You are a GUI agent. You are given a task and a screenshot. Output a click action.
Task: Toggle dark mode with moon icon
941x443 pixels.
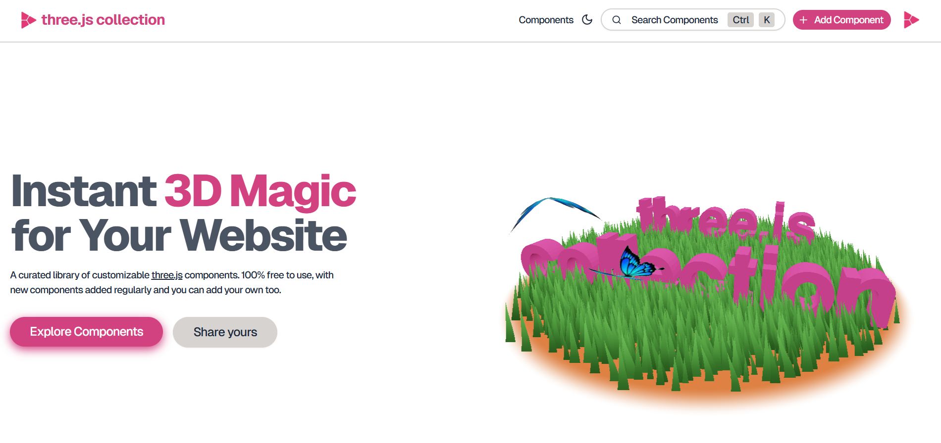pyautogui.click(x=587, y=20)
